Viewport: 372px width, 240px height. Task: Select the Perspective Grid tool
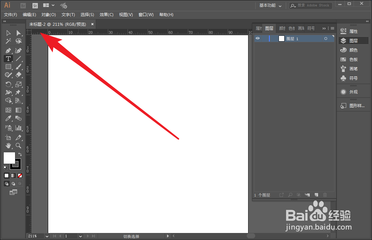[18, 100]
